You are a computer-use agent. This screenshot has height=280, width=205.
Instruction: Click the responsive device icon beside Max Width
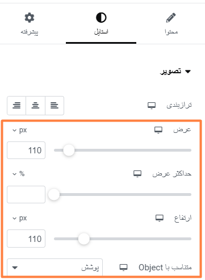[x=137, y=174]
